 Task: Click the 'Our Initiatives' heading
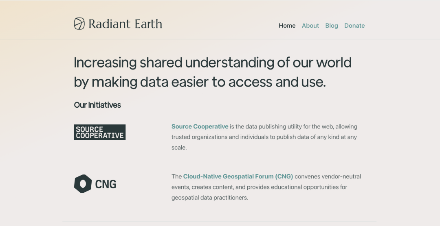97,105
